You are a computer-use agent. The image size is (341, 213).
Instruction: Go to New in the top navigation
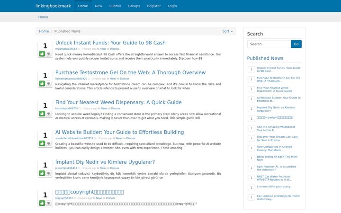99,6
